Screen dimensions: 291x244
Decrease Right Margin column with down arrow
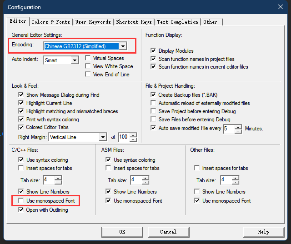(x=133, y=139)
